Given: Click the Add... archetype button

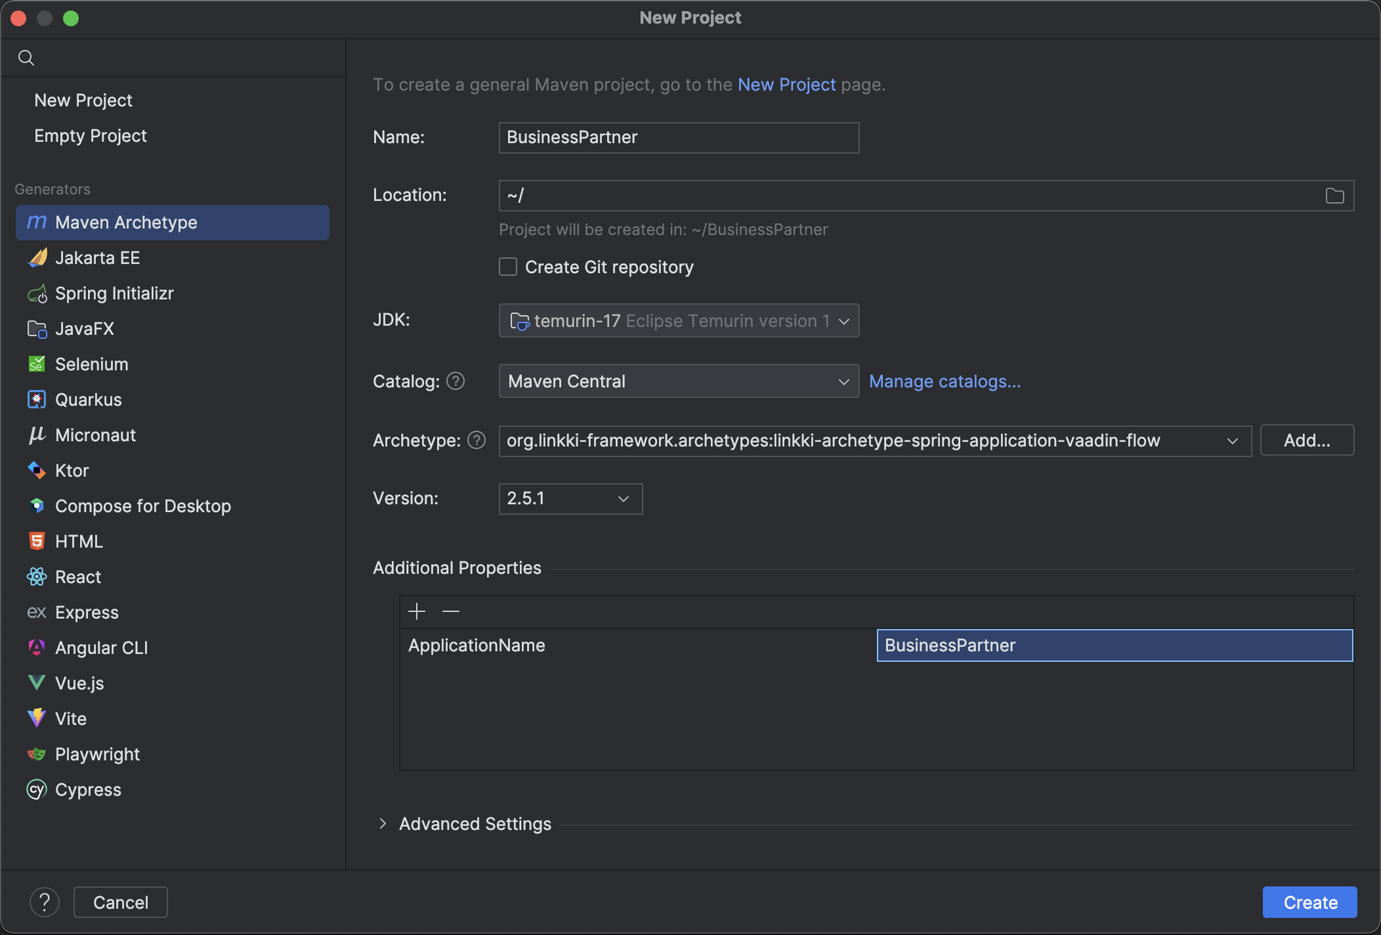Looking at the screenshot, I should (x=1307, y=440).
